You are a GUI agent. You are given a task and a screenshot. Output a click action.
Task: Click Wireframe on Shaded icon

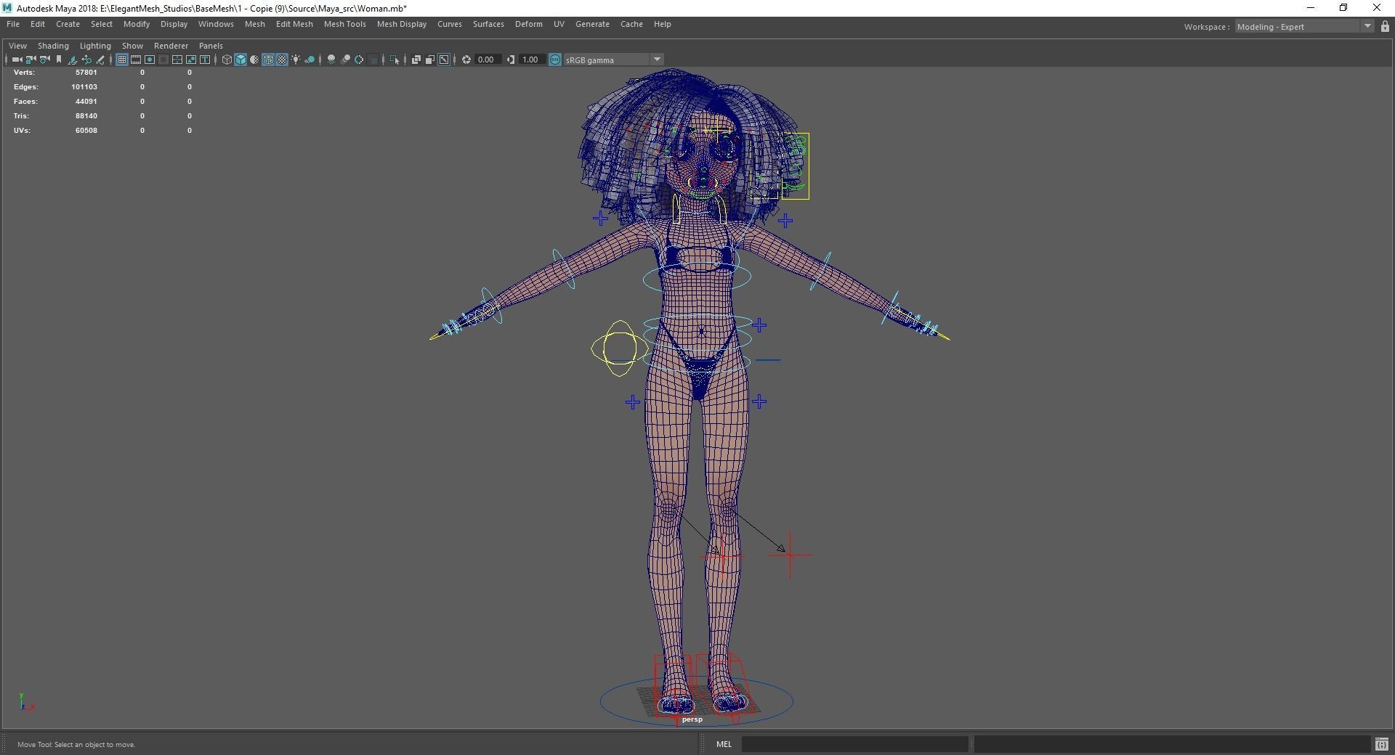point(268,60)
